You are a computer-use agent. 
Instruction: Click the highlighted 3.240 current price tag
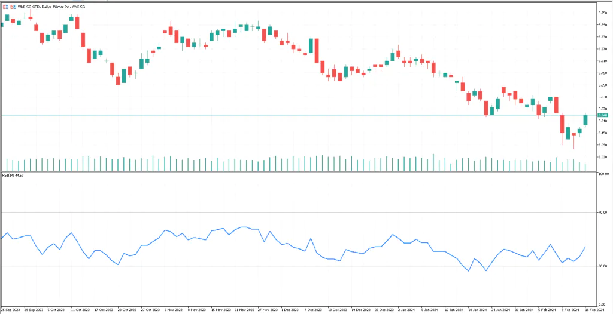[603, 115]
